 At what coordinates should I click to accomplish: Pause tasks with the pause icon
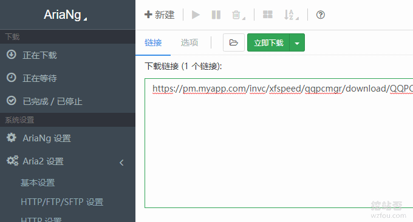216,15
